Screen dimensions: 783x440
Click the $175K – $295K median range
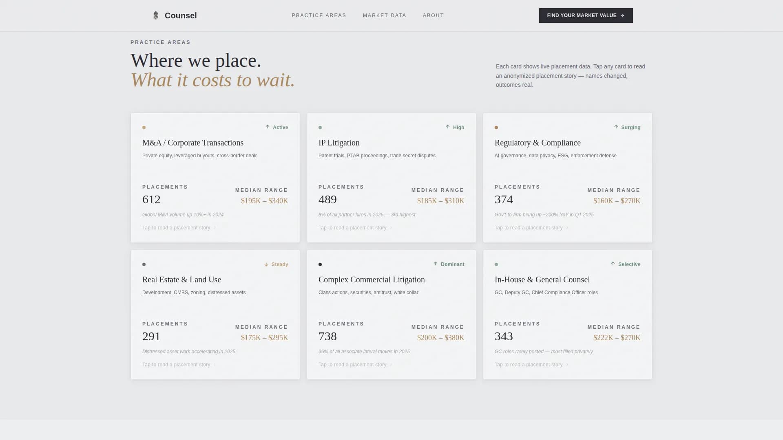(265, 338)
